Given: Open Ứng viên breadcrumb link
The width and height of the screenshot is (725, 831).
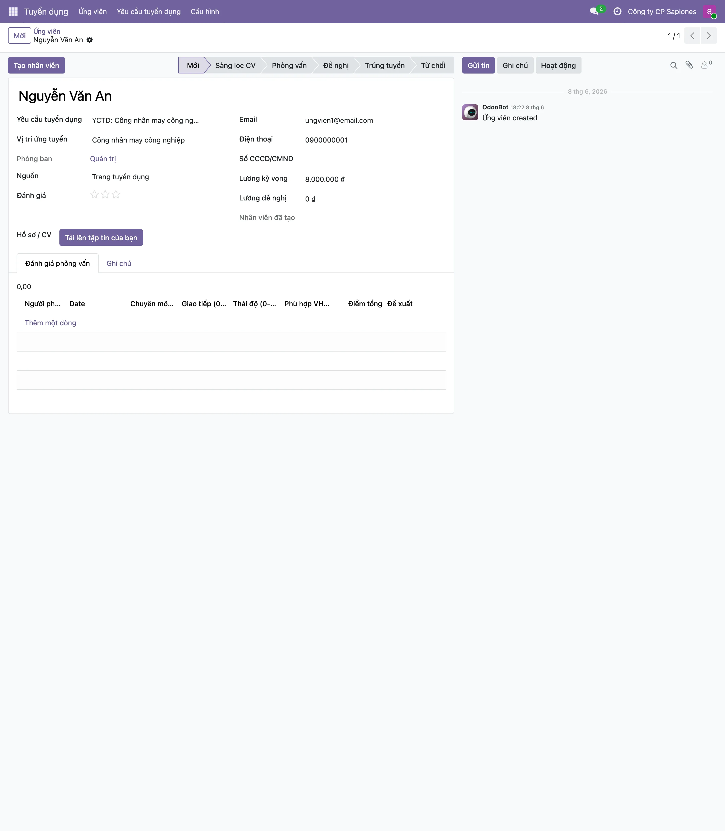Looking at the screenshot, I should [47, 31].
